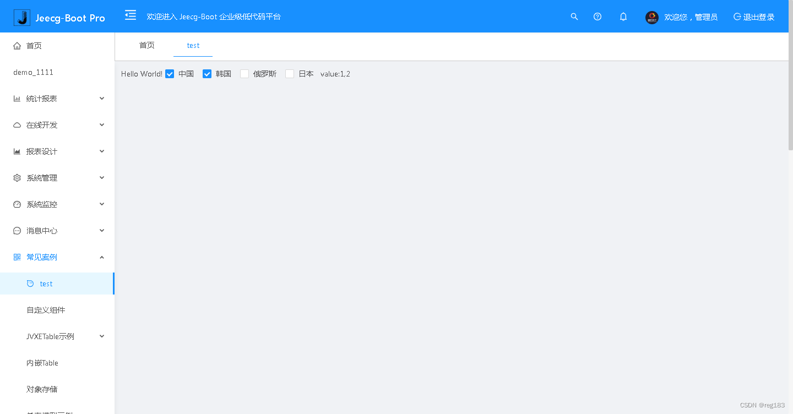Click the test clock icon in sidebar

tap(31, 283)
